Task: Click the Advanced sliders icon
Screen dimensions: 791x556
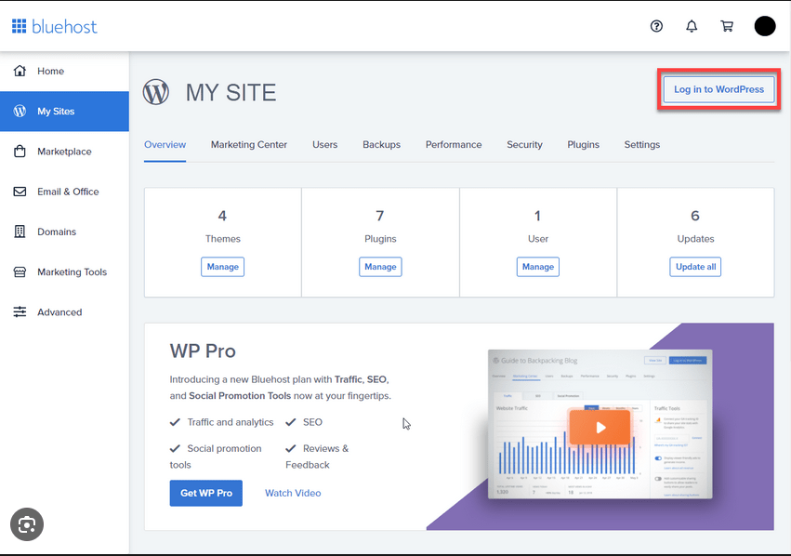Action: pos(20,312)
